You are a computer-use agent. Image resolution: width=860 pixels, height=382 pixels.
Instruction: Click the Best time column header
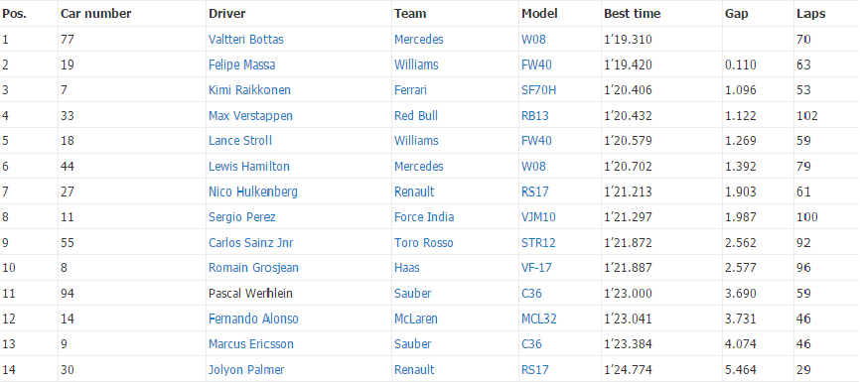632,14
